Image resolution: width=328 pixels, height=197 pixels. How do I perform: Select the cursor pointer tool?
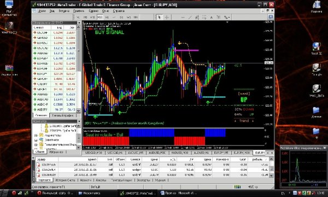pos(160,17)
